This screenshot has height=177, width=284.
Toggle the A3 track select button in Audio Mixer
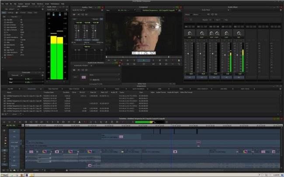[x=214, y=77]
